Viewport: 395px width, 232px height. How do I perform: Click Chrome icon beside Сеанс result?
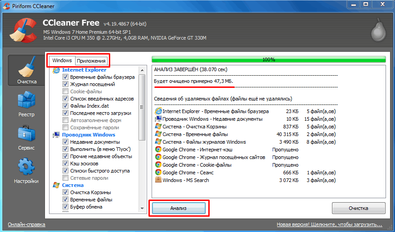click(x=158, y=173)
